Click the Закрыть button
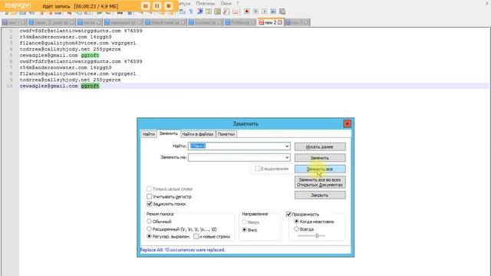 coord(320,195)
